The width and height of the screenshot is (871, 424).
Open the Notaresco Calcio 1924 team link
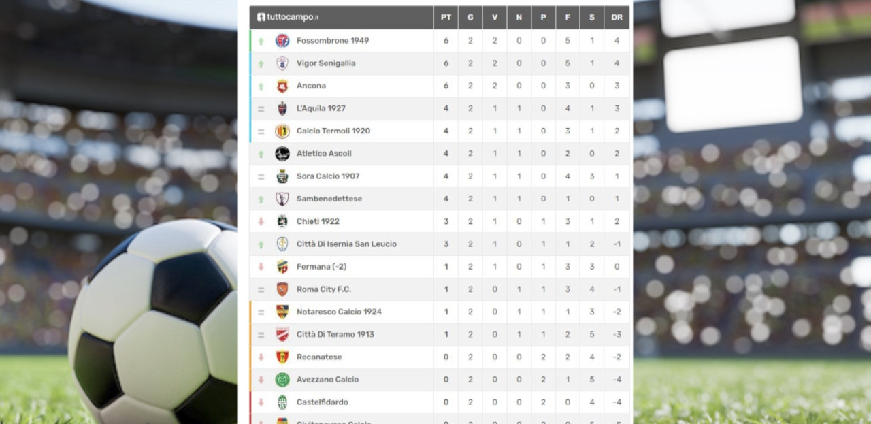[x=339, y=312]
